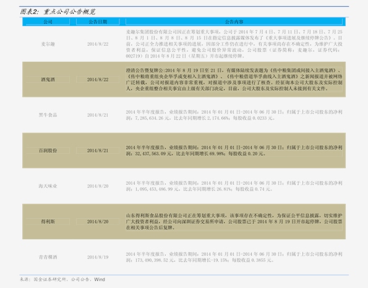Viewport: 368px width, 288px height.
Task: Click 山东得利斯 major matter announcement text
Action: coord(234,221)
